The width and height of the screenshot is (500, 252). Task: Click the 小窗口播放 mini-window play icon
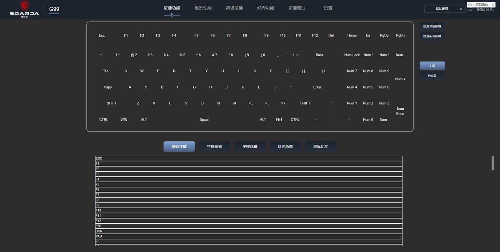(x=470, y=5)
